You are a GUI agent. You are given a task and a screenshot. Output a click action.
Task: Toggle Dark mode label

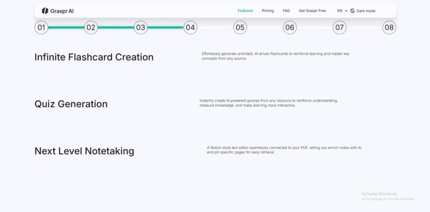pyautogui.click(x=366, y=11)
